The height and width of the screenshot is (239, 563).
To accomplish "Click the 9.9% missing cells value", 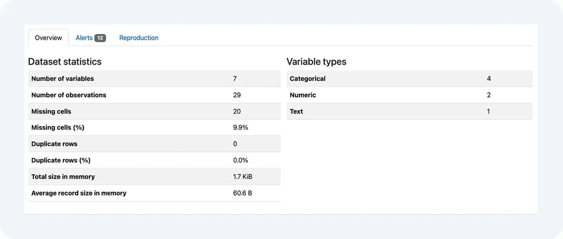I will [240, 127].
